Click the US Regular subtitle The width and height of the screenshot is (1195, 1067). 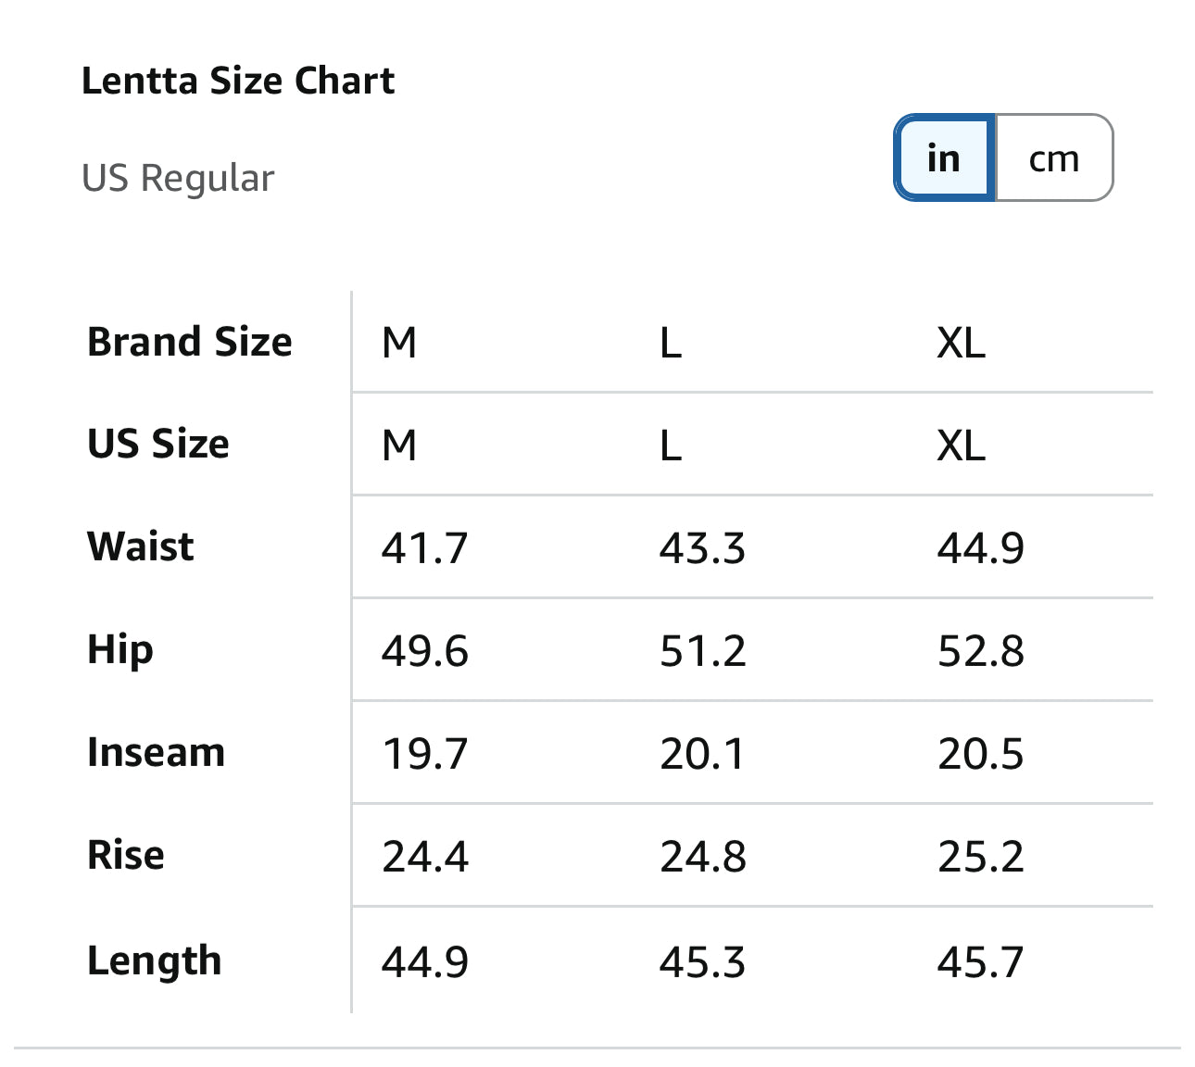point(178,178)
